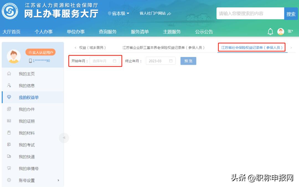Open the 省本级 level dropdown

119,13
